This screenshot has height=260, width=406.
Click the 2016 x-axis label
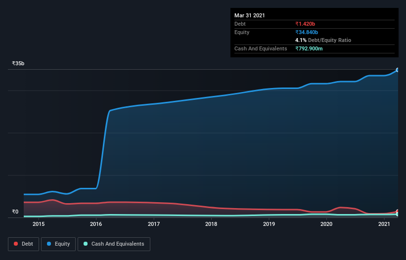(96, 224)
